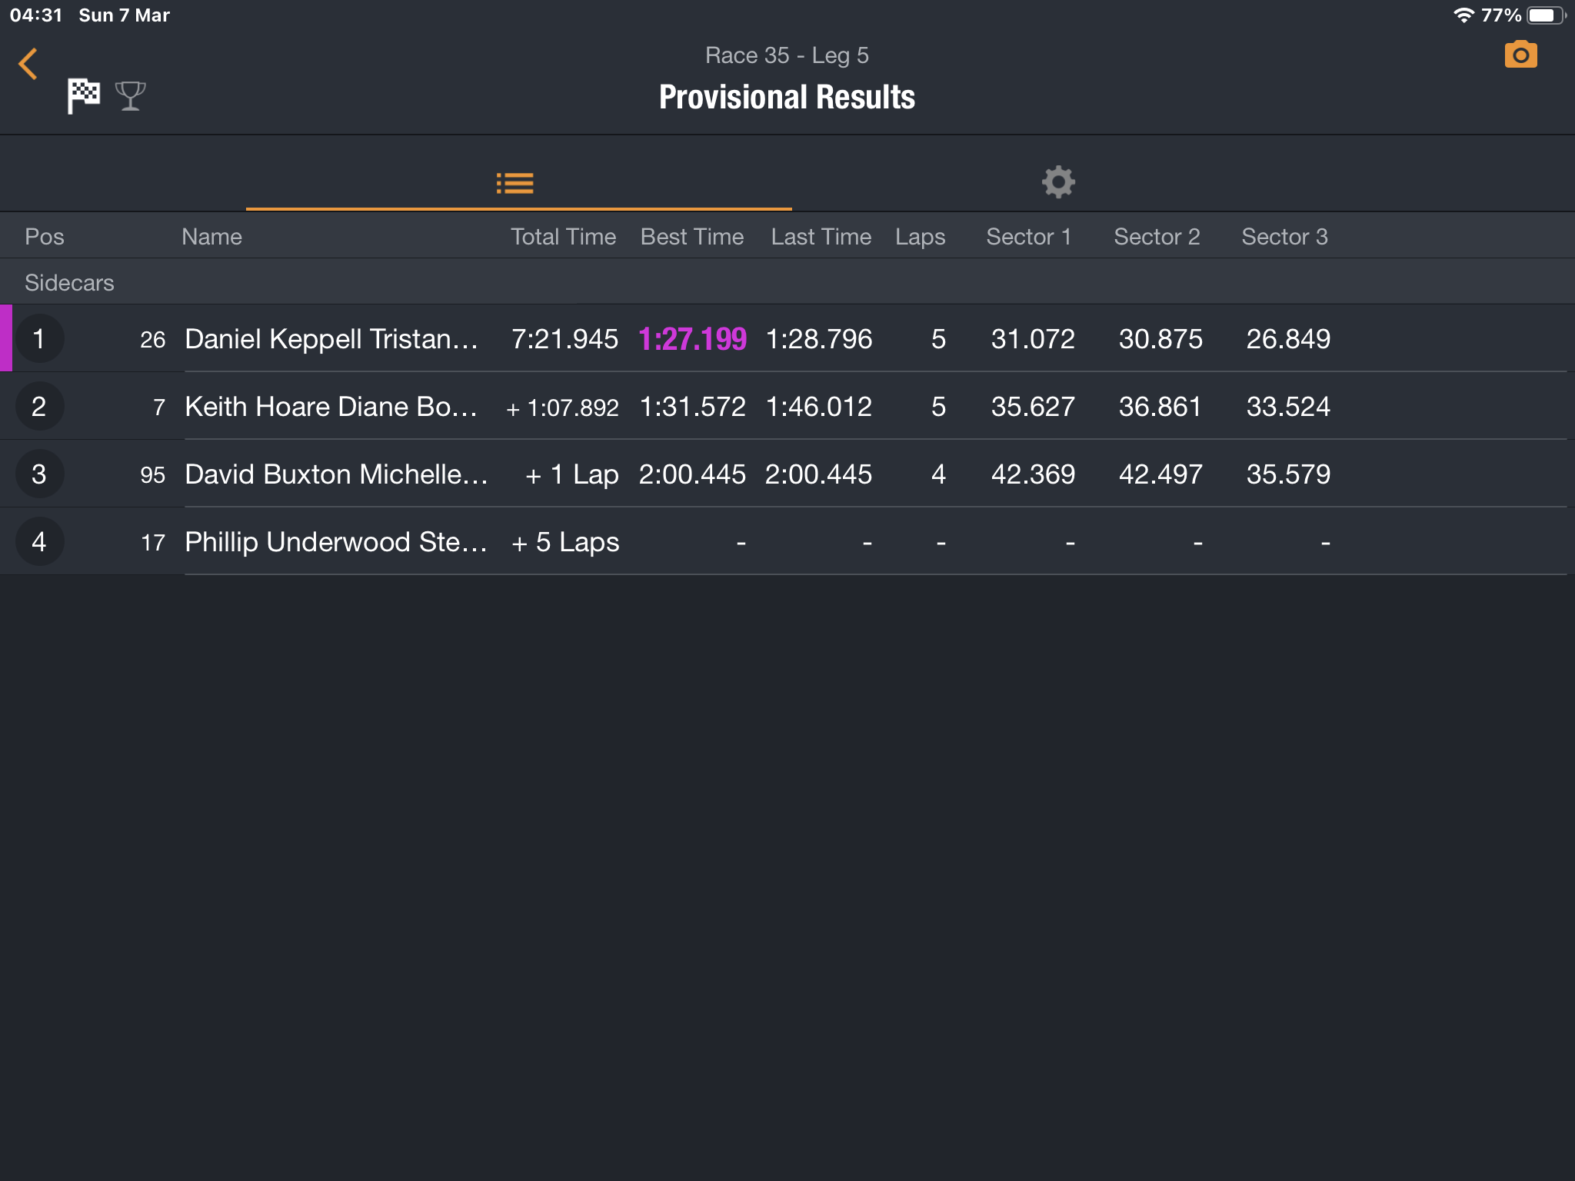Select the + 1 Lap gap
Screen dimensions: 1575x1181
click(571, 474)
